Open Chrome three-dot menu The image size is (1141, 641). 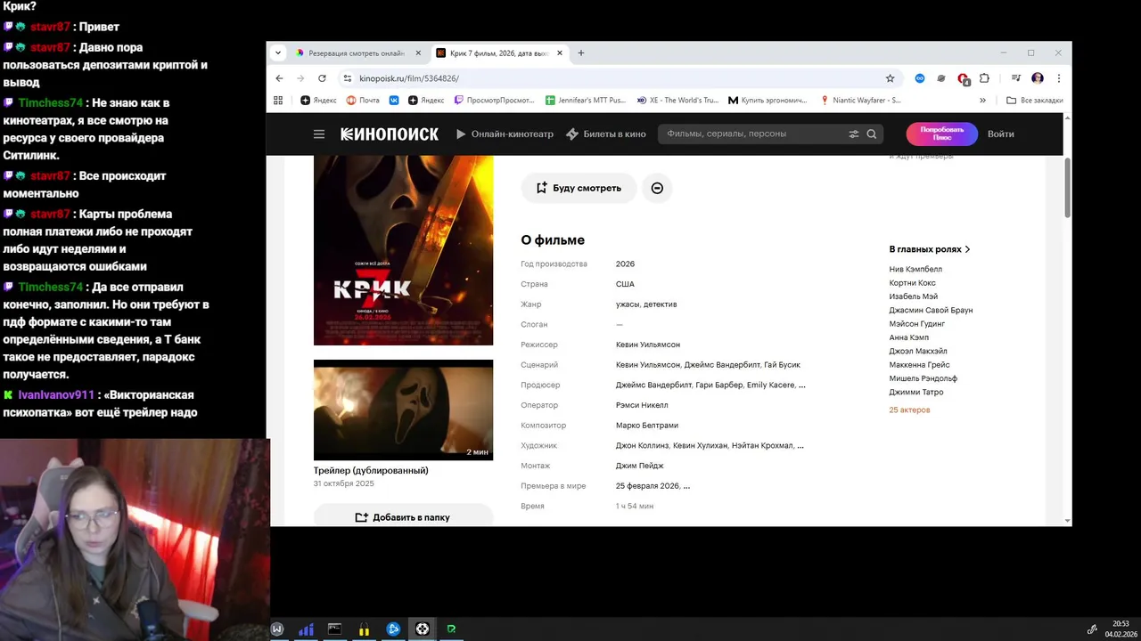(x=1058, y=78)
